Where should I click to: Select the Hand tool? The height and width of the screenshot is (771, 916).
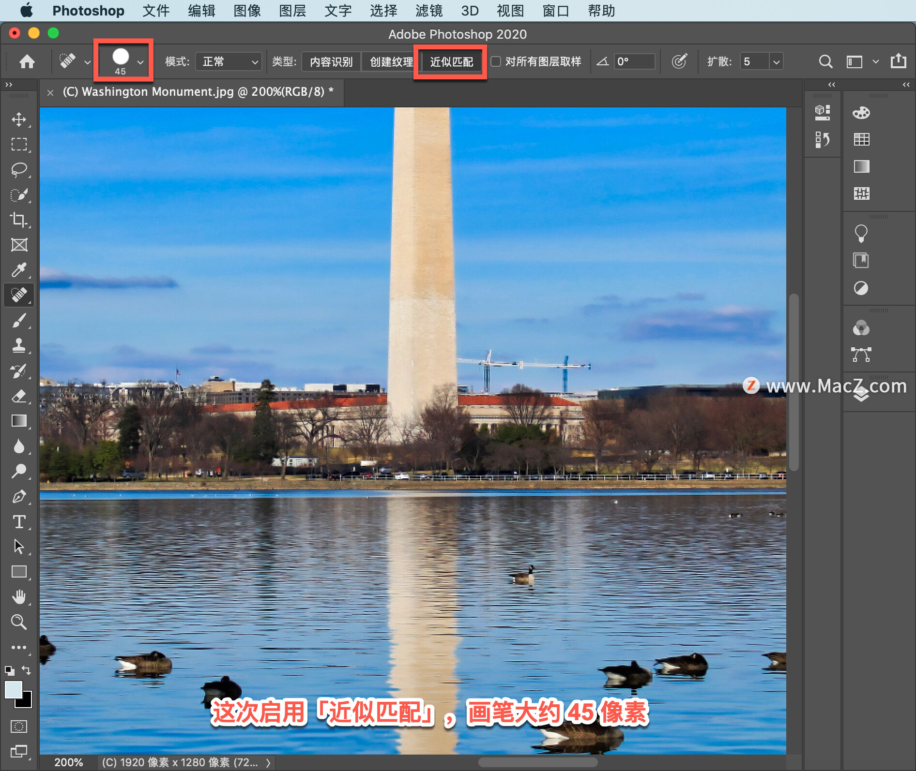(x=19, y=597)
